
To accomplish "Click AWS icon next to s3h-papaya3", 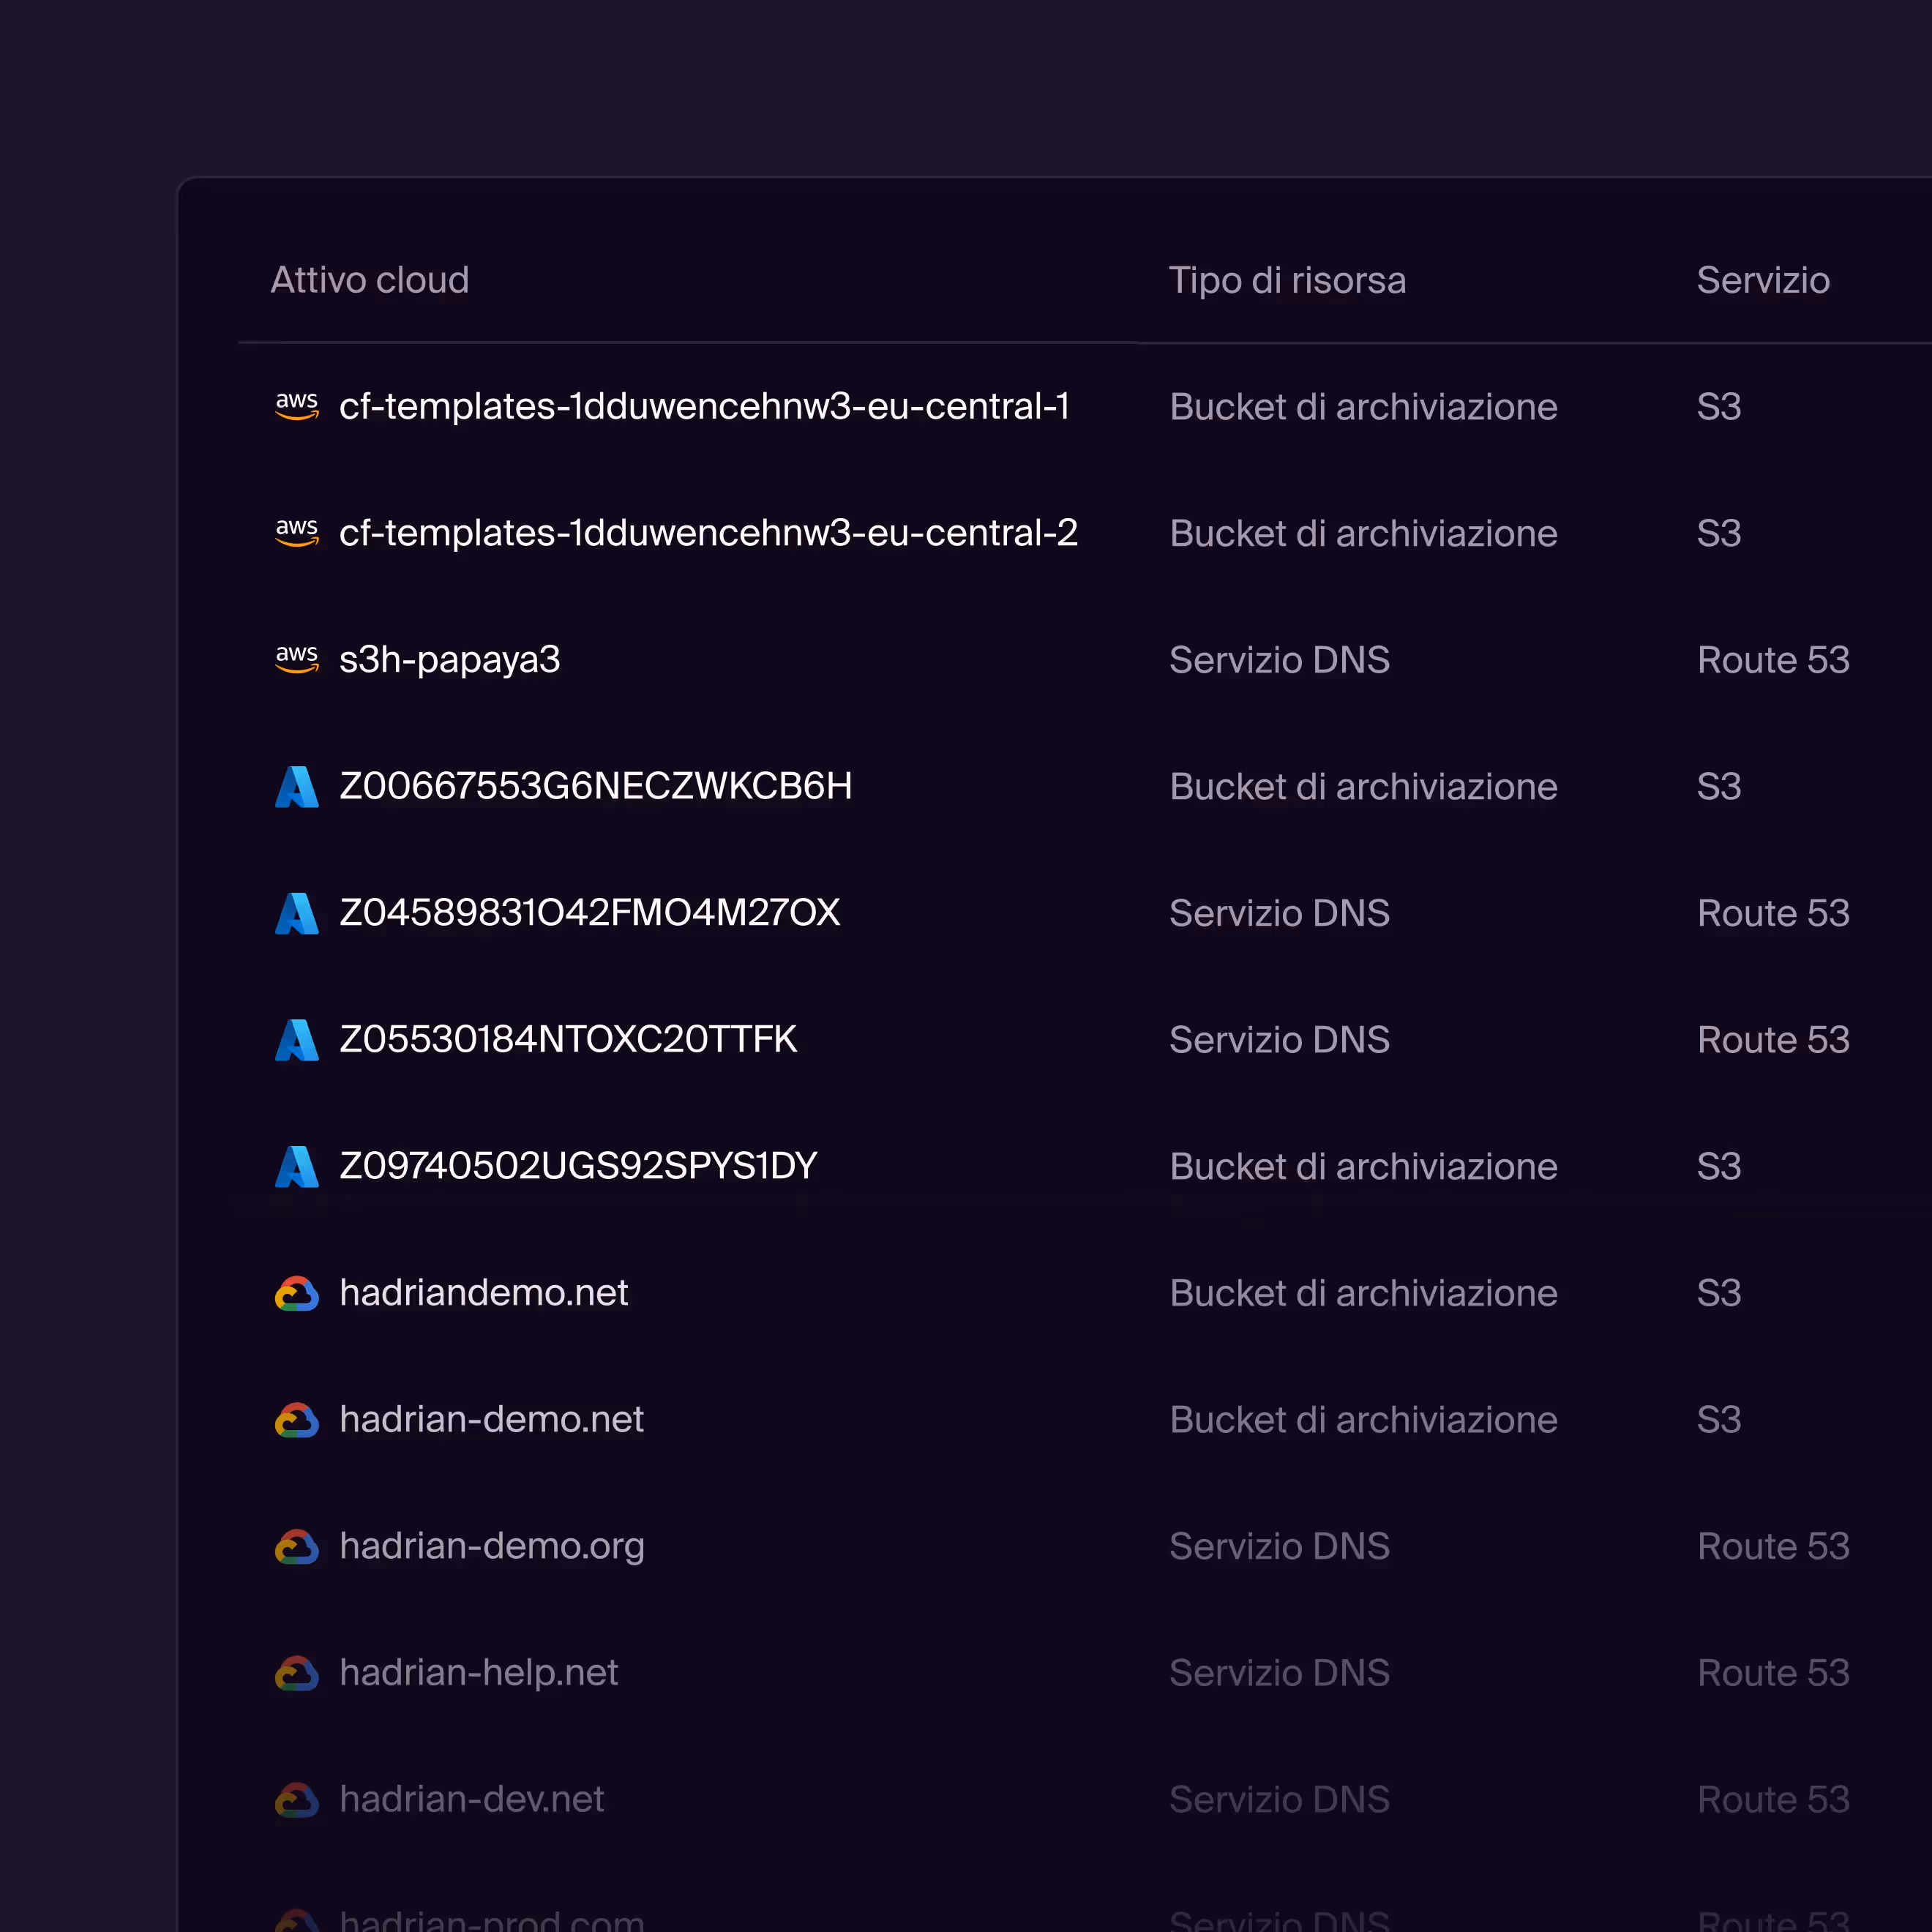I will click(x=297, y=659).
